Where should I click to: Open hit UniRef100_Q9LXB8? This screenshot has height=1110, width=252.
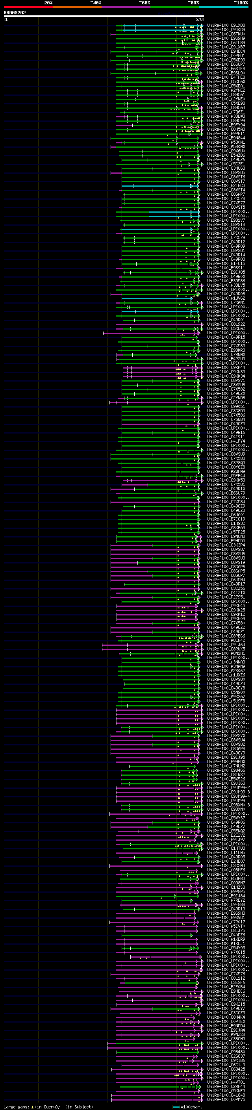[x=226, y=26]
